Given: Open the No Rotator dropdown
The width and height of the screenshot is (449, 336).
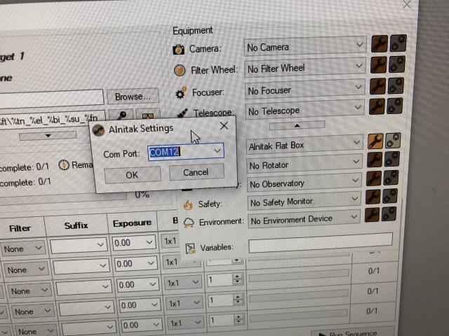Looking at the screenshot, I should click(x=356, y=162).
